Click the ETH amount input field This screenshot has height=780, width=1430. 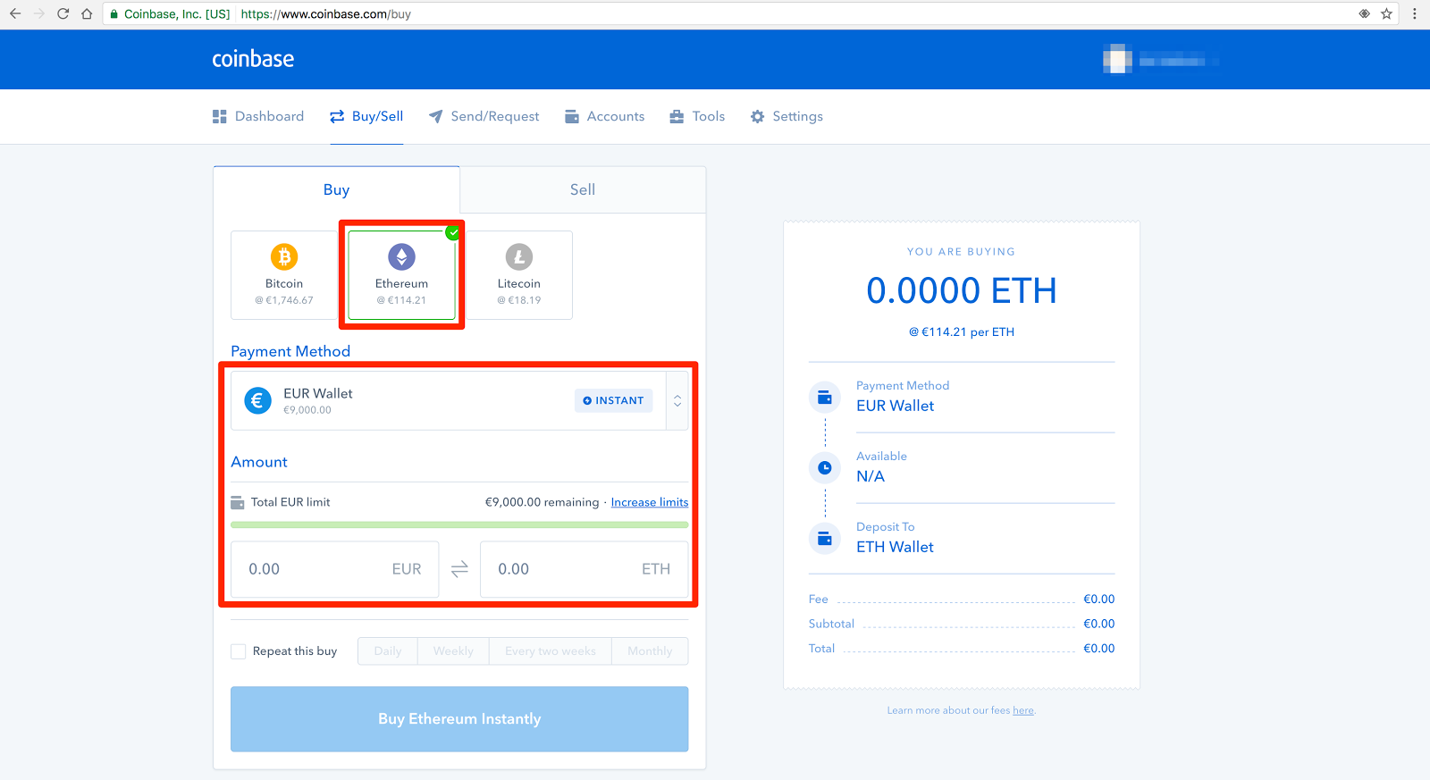[x=585, y=569]
